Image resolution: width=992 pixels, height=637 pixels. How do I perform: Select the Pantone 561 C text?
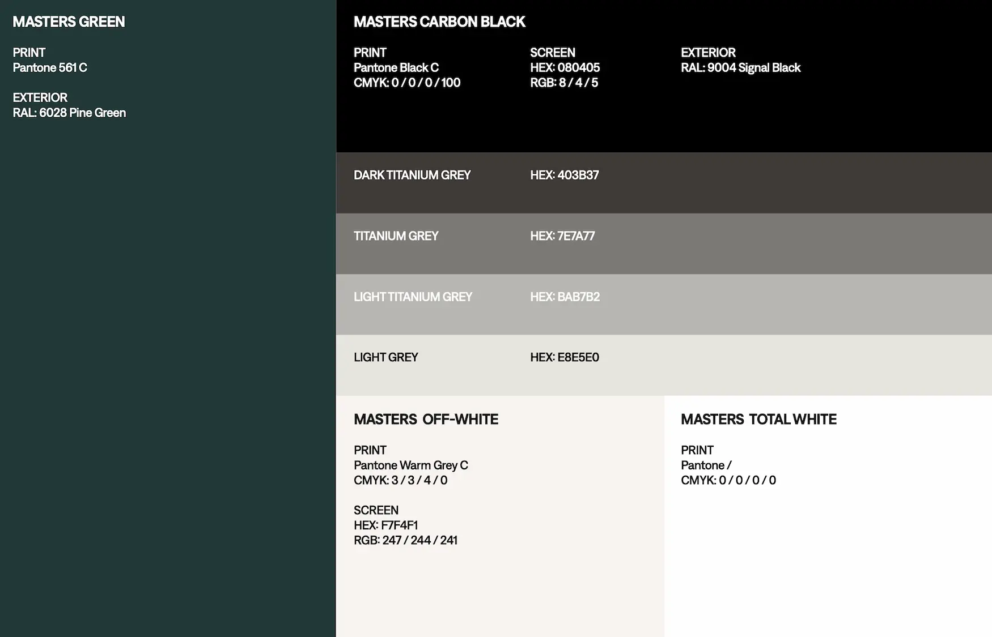(x=50, y=68)
